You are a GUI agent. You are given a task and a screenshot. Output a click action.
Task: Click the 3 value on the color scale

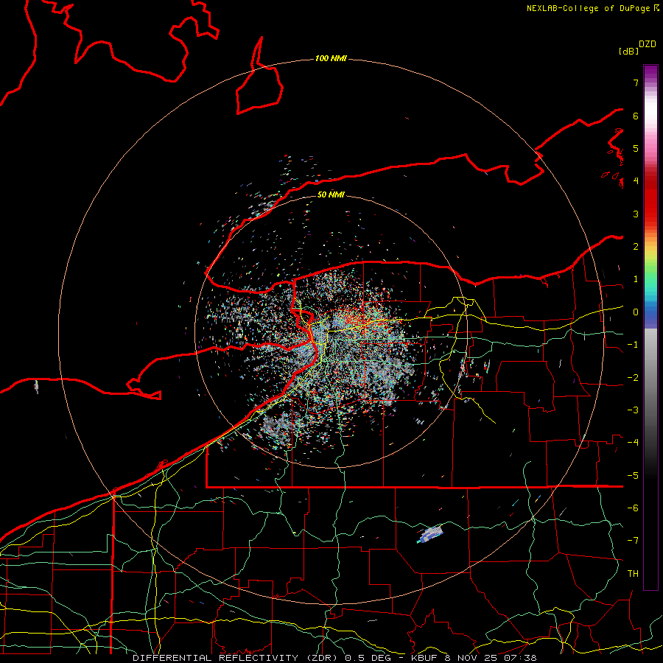(636, 214)
